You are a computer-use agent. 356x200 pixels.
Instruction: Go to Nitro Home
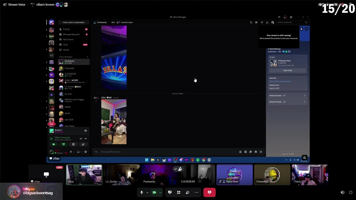(74, 39)
